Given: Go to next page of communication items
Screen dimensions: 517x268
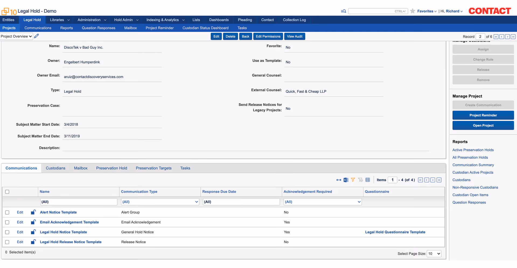Looking at the screenshot, I should tap(433, 180).
